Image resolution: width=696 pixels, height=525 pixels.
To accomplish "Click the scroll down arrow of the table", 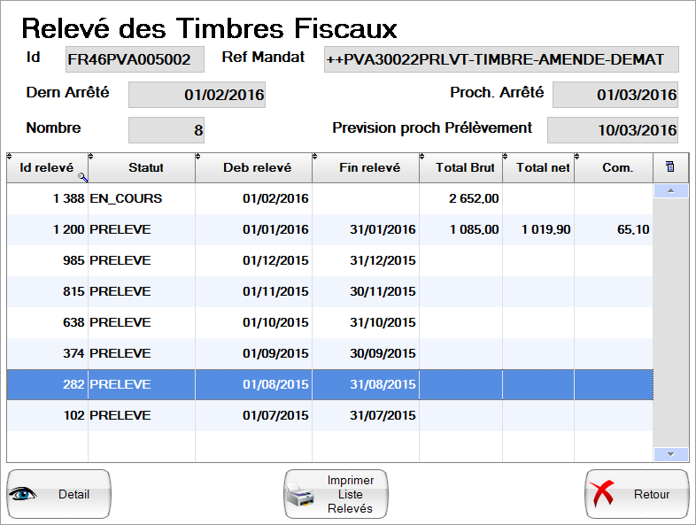I will (670, 454).
